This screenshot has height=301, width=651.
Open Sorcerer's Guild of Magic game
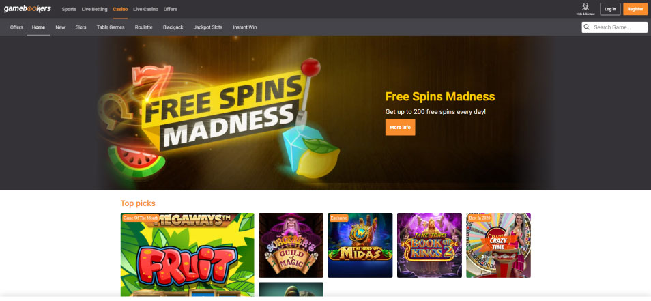pos(291,245)
